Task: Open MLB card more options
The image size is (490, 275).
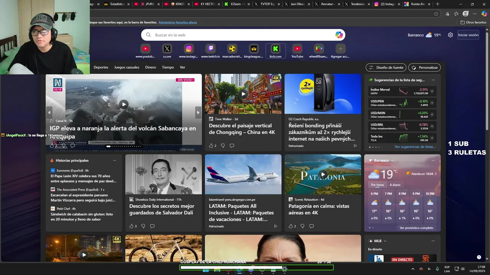Action: (433, 241)
